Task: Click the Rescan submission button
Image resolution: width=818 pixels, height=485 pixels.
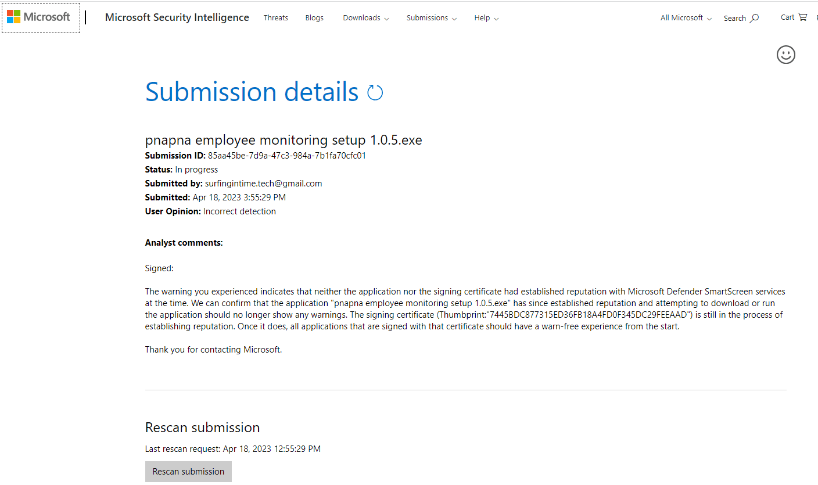Action: [x=188, y=472]
